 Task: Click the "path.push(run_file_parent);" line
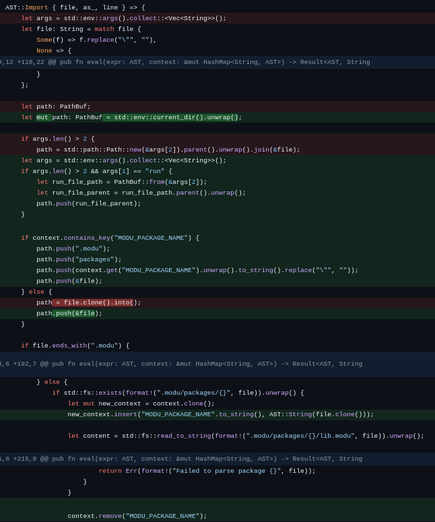[x=88, y=203]
